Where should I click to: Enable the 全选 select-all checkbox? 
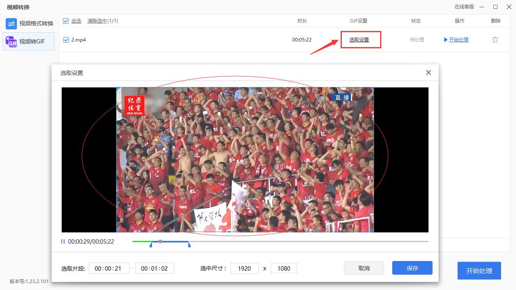(x=65, y=21)
